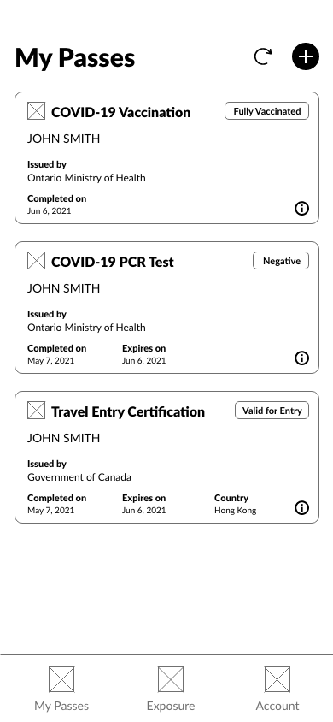
Task: Click the COVID-19 PCR Test card image placeholder
Action: click(x=36, y=261)
